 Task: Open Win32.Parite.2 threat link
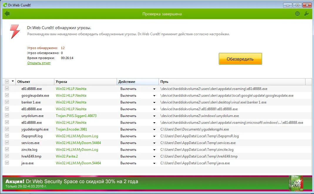(x=67, y=156)
